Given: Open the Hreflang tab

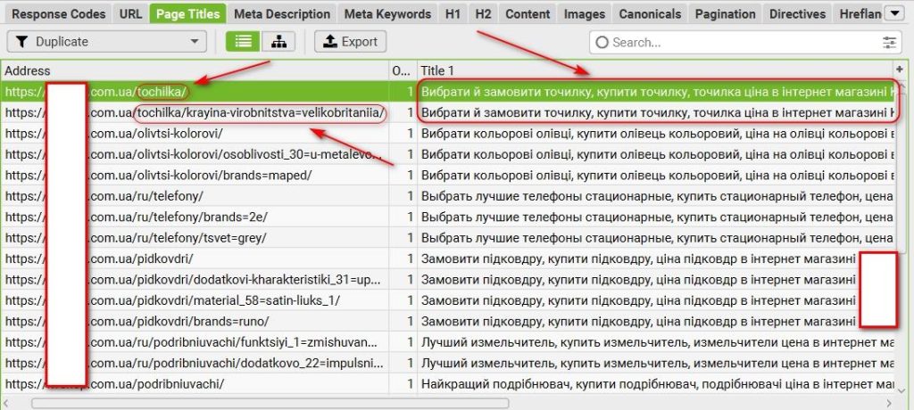Looking at the screenshot, I should pyautogui.click(x=858, y=14).
